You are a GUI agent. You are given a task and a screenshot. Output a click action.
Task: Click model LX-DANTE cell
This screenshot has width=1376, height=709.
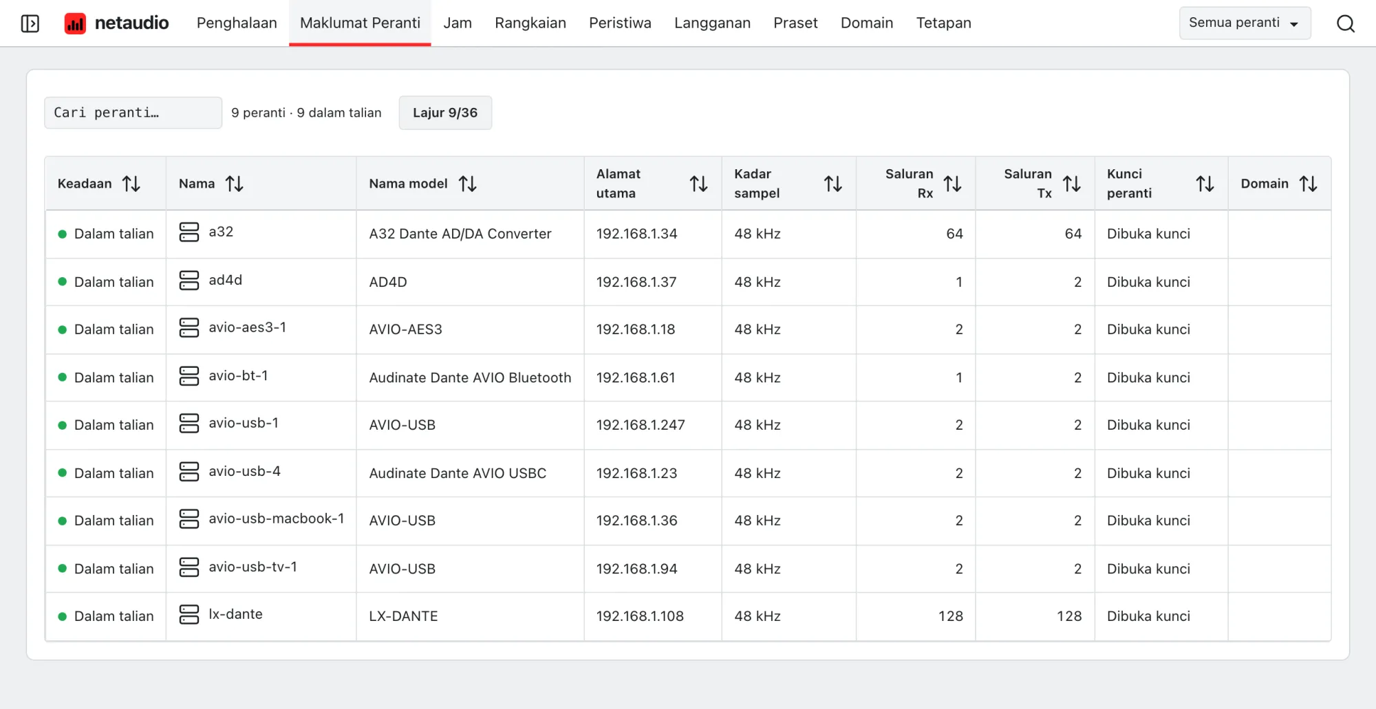tap(403, 616)
